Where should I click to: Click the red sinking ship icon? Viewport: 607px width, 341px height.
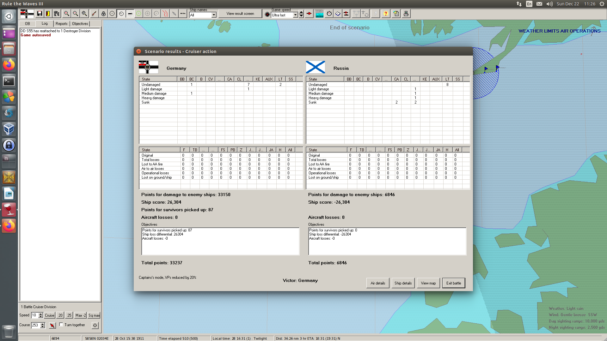[346, 14]
